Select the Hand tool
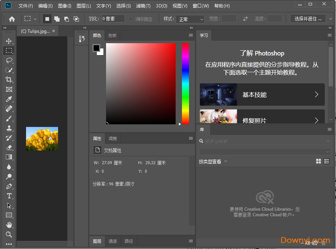 point(9,225)
